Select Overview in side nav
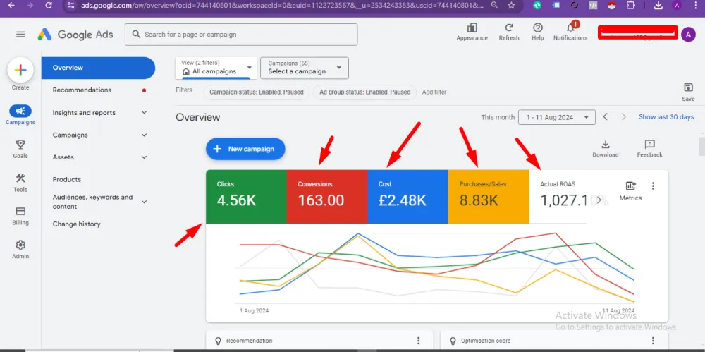Screen dimensions: 705x352 click(98, 68)
